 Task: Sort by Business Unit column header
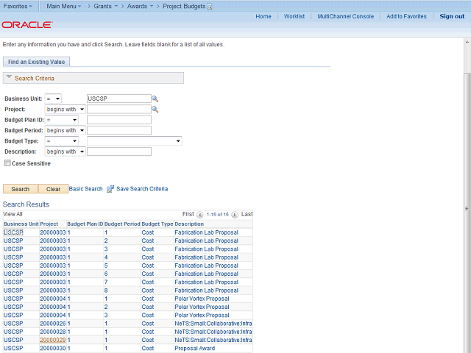pyautogui.click(x=21, y=224)
